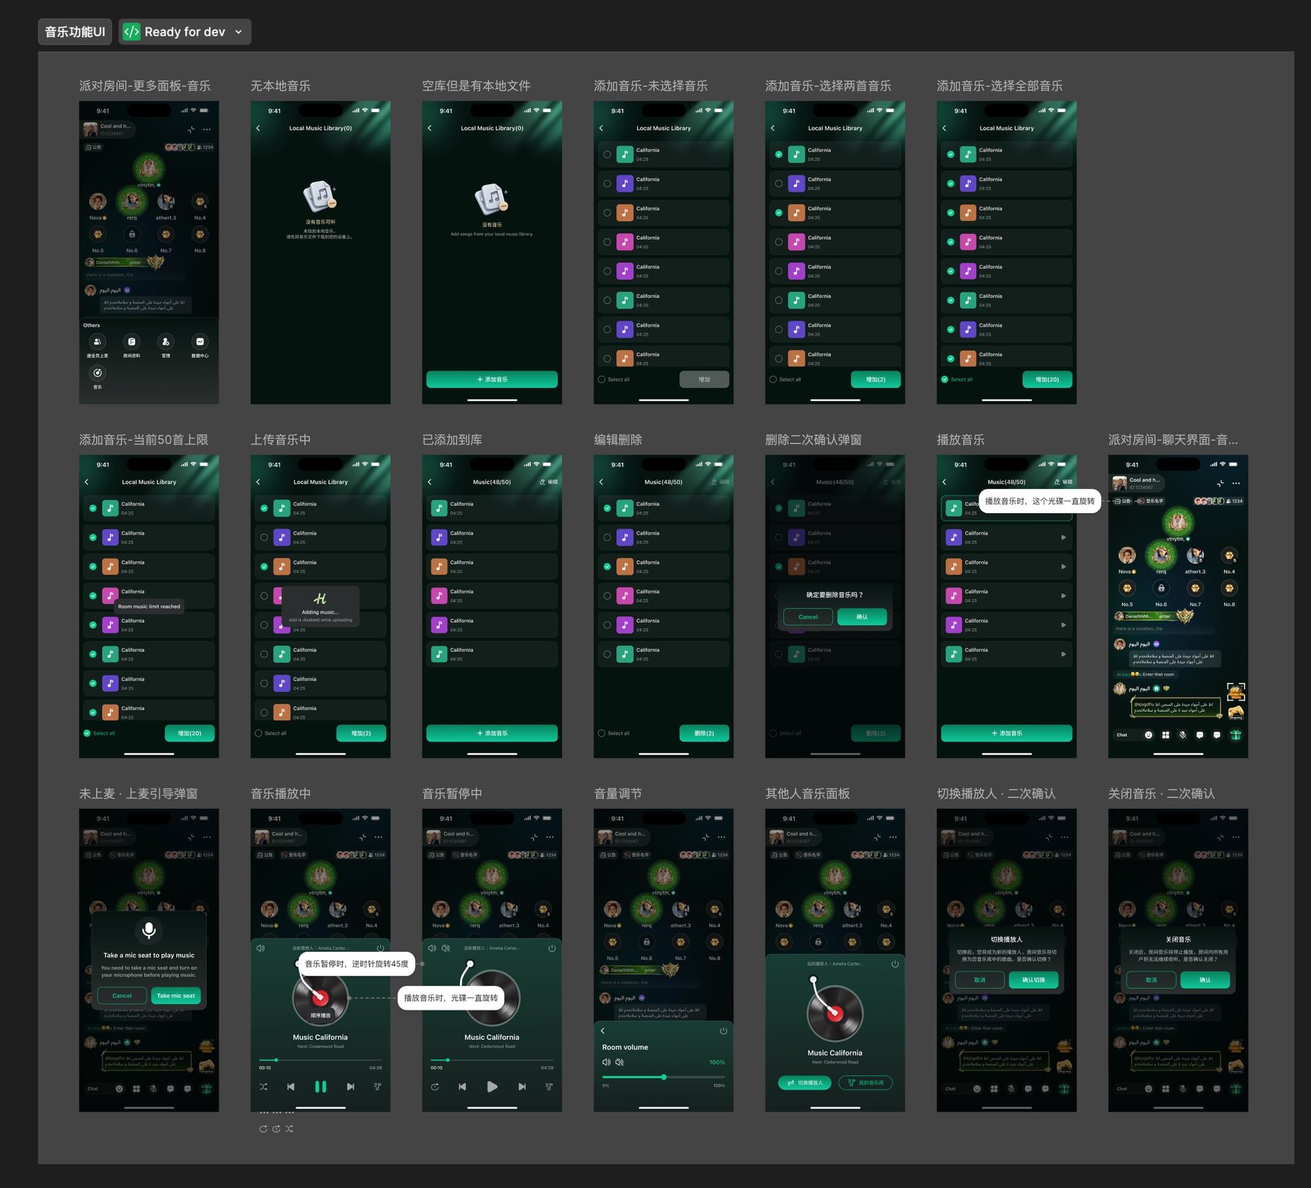This screenshot has width=1311, height=1188.
Task: Click playlist icon in 音乐播放中 frame
Action: click(x=378, y=1086)
